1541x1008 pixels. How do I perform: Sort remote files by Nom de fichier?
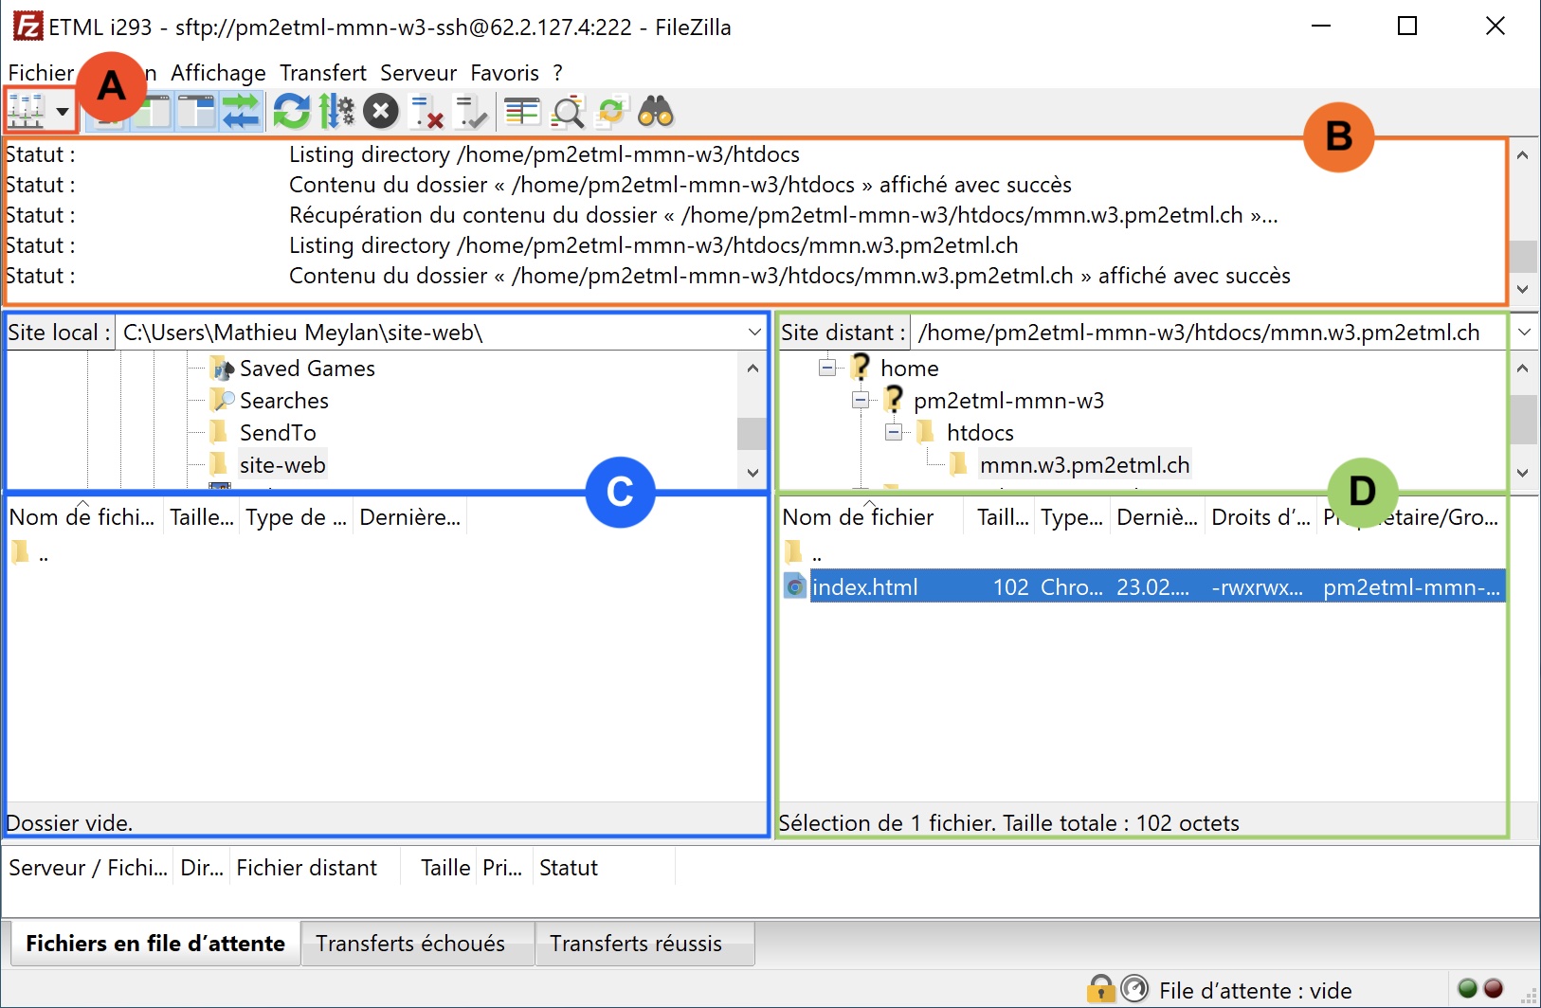click(x=859, y=517)
